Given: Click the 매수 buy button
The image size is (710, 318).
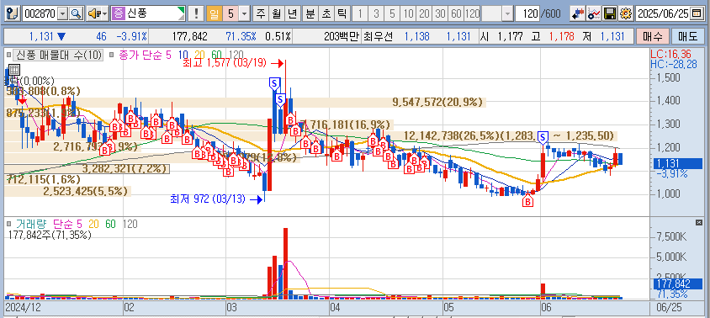Looking at the screenshot, I should (x=652, y=36).
